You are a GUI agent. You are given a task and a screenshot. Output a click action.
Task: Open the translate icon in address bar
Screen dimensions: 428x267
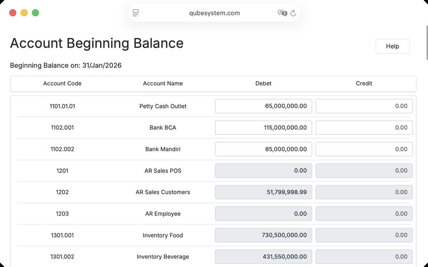click(x=282, y=13)
